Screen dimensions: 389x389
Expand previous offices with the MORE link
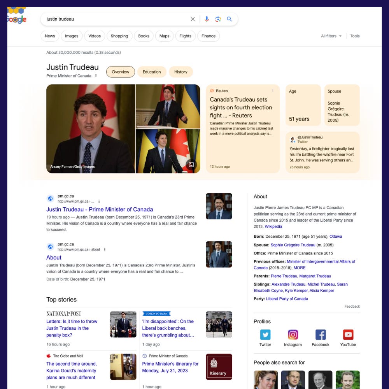(300, 268)
